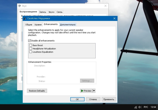Switch to the Уровни tab
Screen dimensions: 158x110
38,25
